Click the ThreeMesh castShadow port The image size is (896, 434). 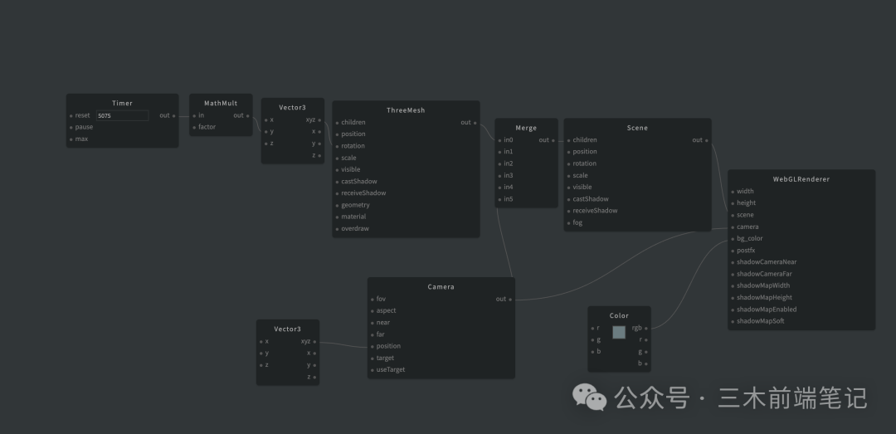[337, 182]
